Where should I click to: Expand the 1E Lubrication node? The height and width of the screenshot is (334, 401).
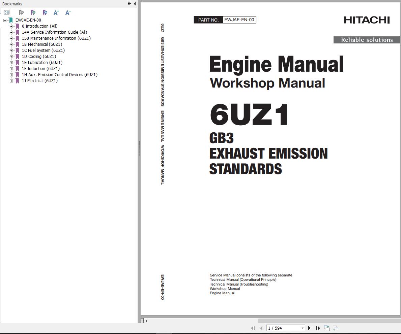point(11,63)
